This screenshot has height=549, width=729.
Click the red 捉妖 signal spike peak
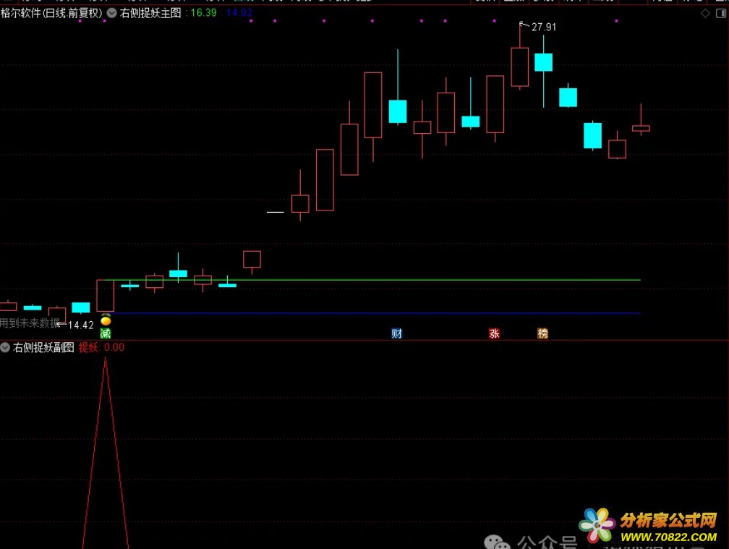[x=106, y=359]
